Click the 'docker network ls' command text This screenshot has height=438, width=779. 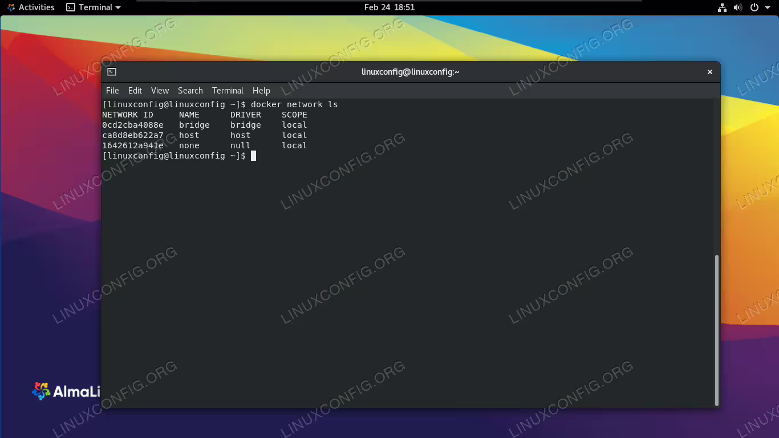pyautogui.click(x=294, y=104)
